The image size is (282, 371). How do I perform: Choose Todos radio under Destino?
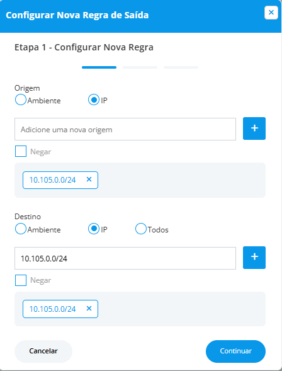(141, 229)
